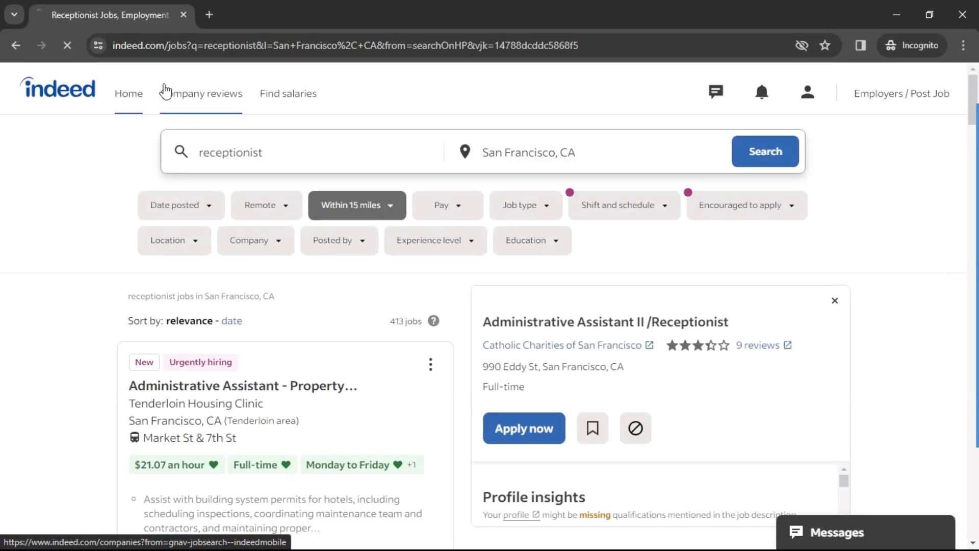Open the Indeed messages chat icon
This screenshot has height=551, width=979.
716,92
